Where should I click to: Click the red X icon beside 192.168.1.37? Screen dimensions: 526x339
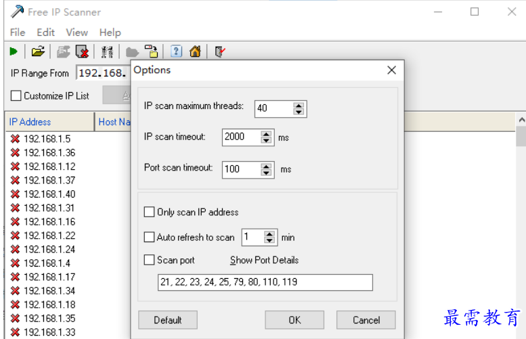(15, 181)
